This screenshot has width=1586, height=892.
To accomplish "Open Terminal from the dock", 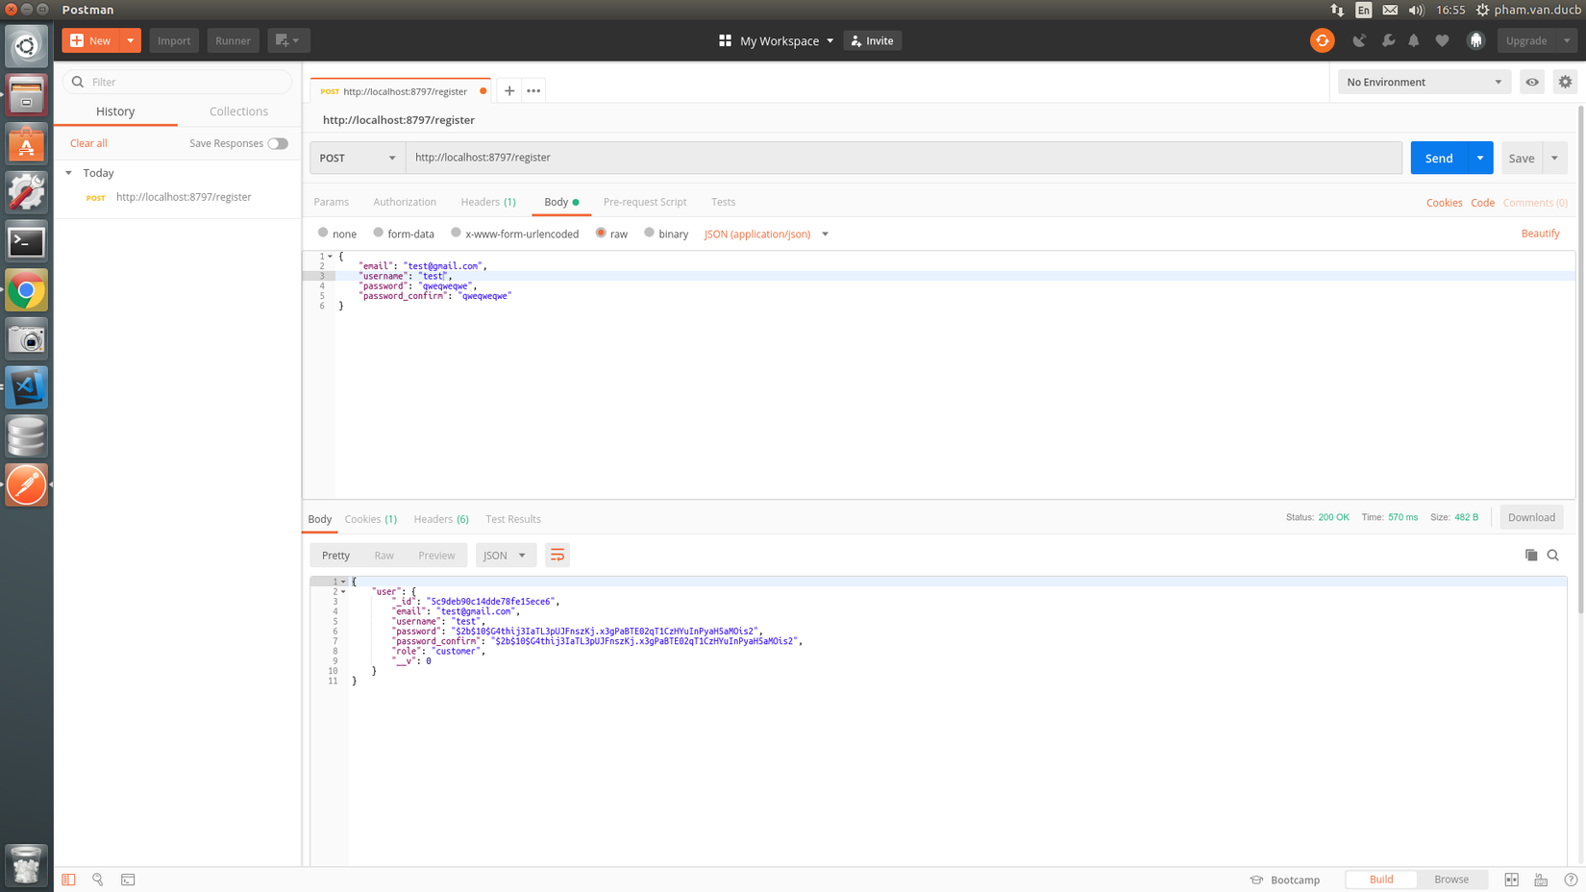I will click(x=26, y=242).
